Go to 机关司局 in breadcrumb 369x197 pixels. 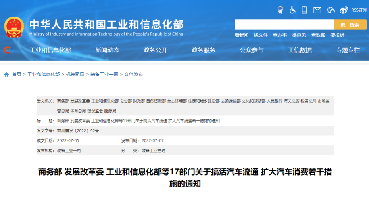75,74
